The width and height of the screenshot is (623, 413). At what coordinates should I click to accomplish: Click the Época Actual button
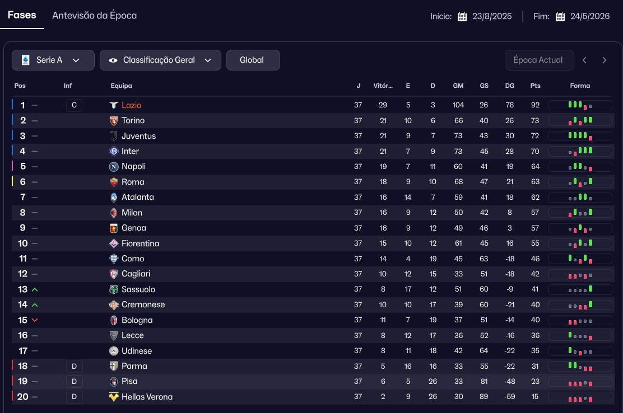click(x=538, y=60)
